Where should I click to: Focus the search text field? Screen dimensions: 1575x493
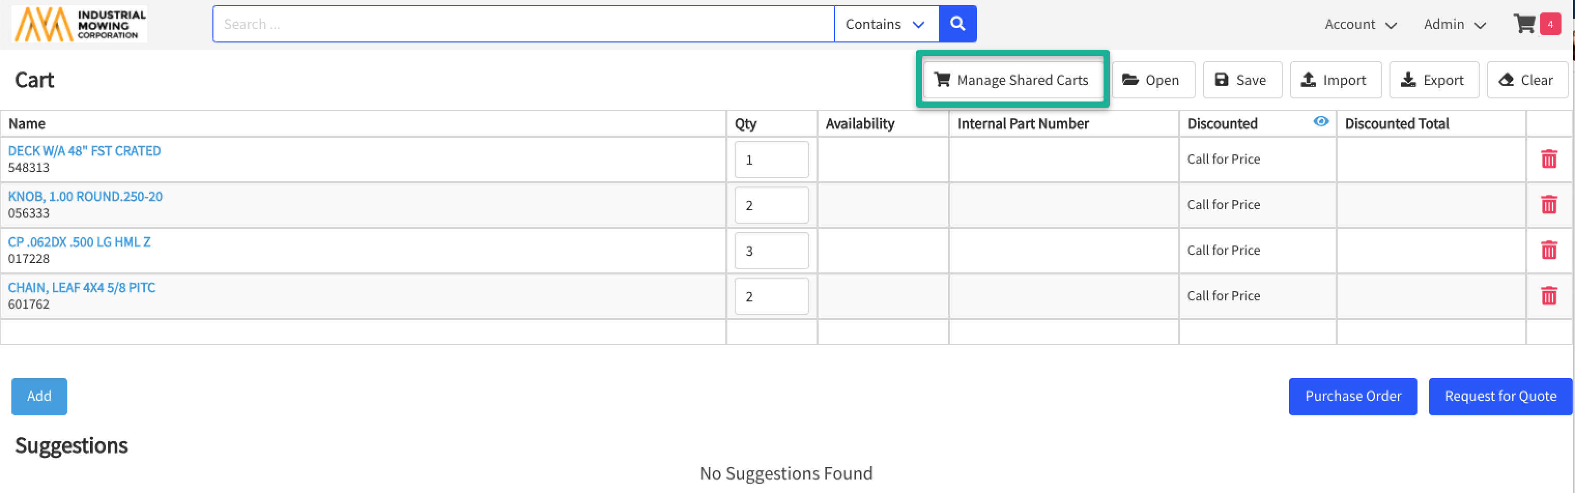coord(523,24)
